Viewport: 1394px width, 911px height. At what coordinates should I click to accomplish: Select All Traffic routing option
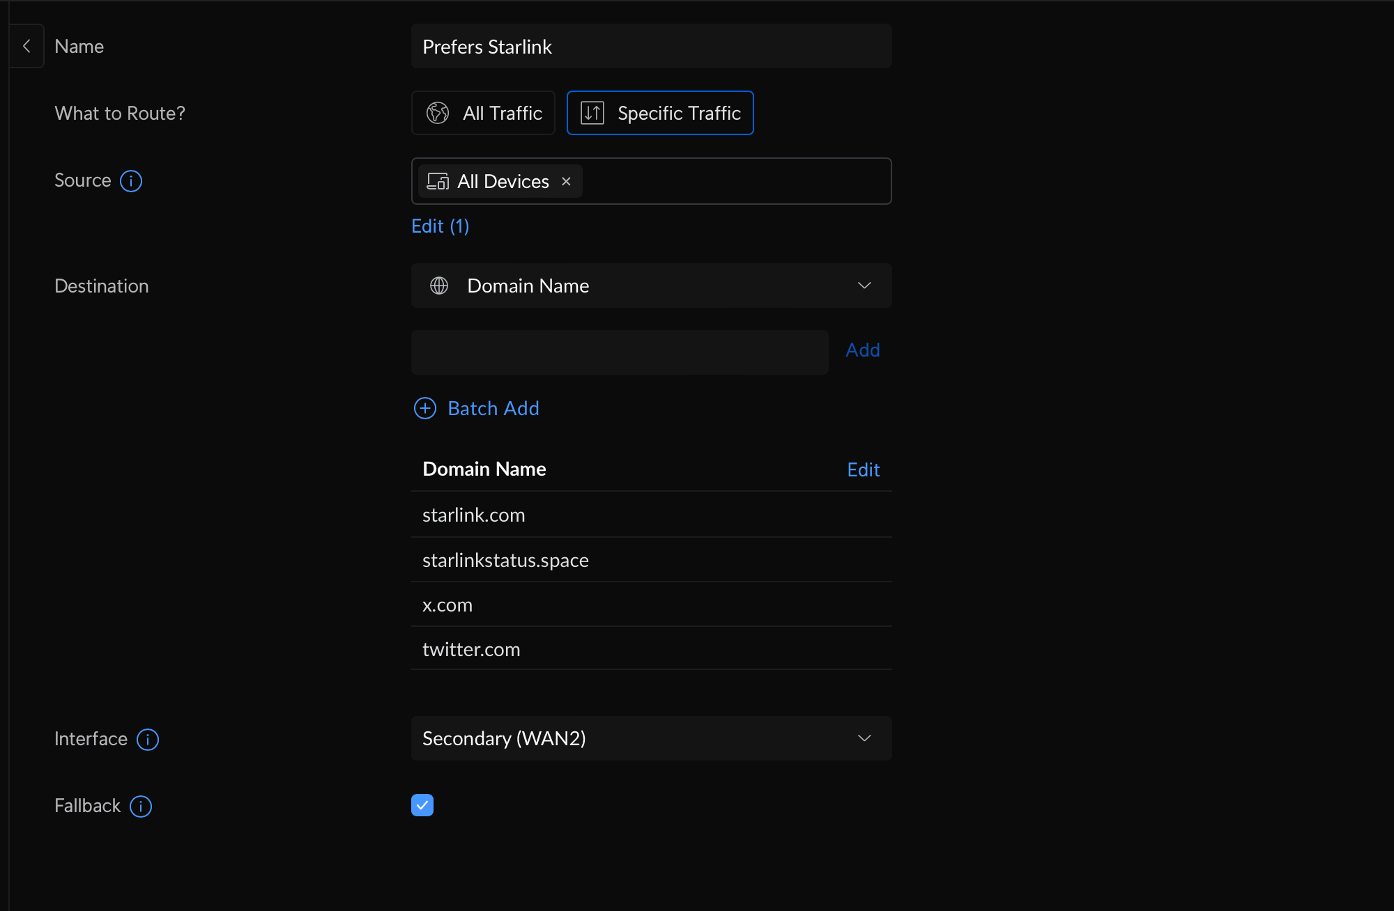pos(483,113)
